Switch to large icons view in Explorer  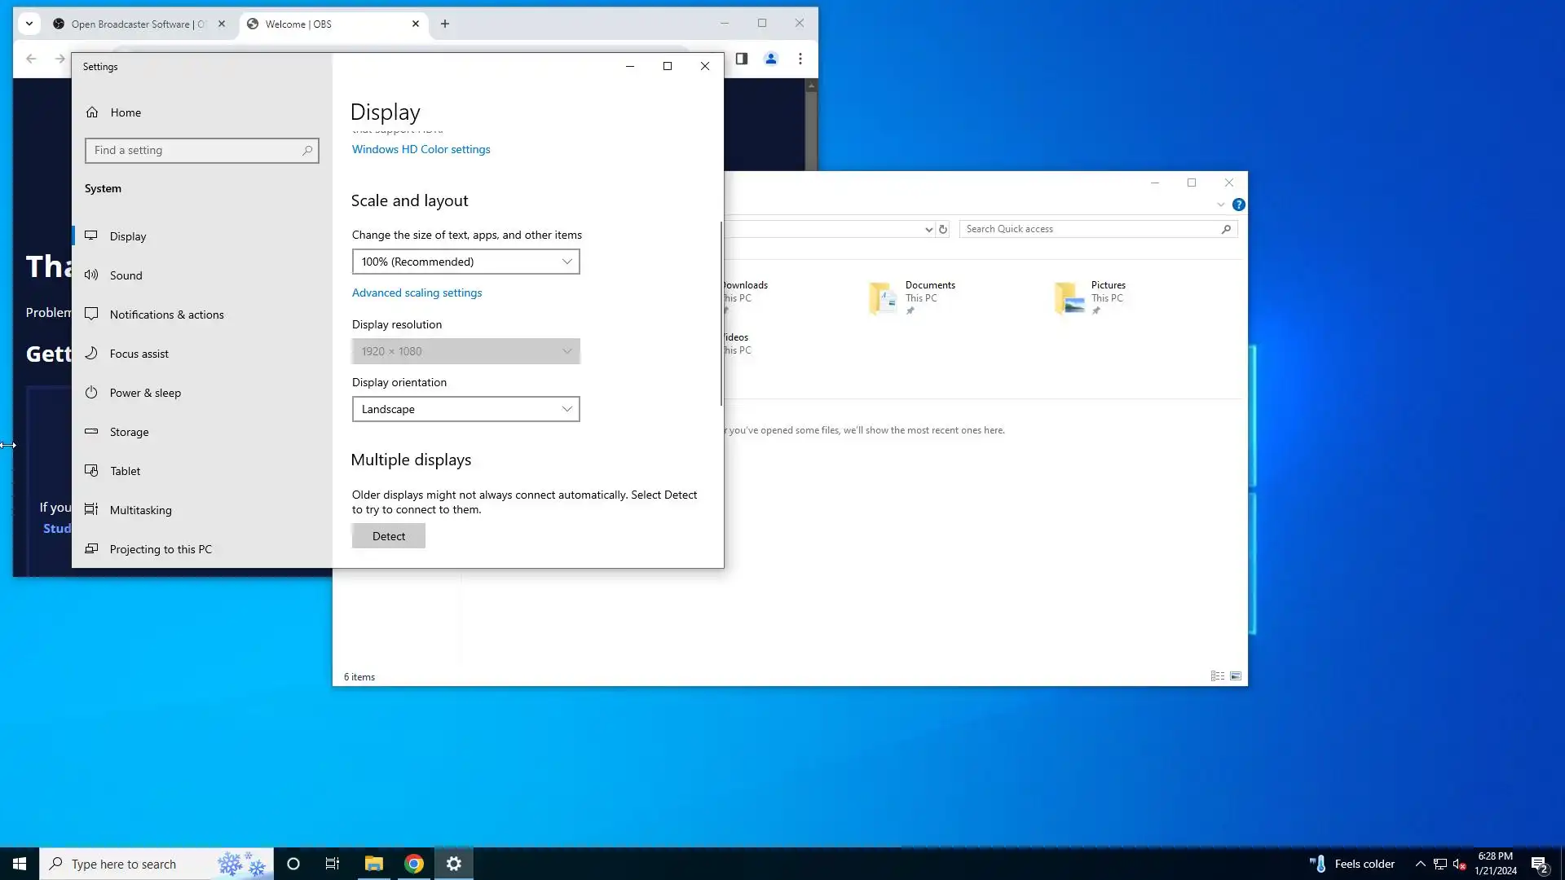coord(1236,676)
